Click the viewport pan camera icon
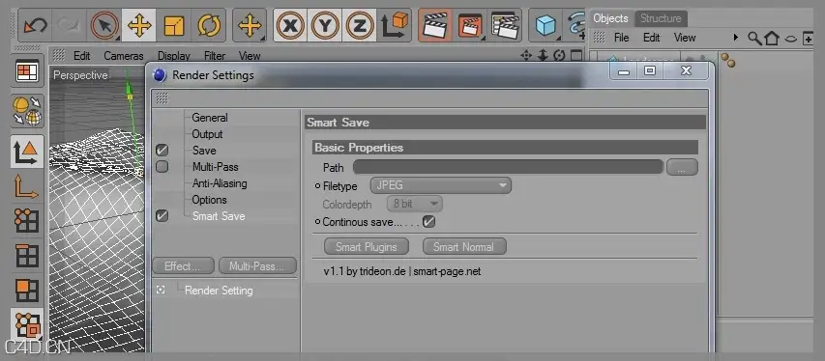 tap(525, 55)
